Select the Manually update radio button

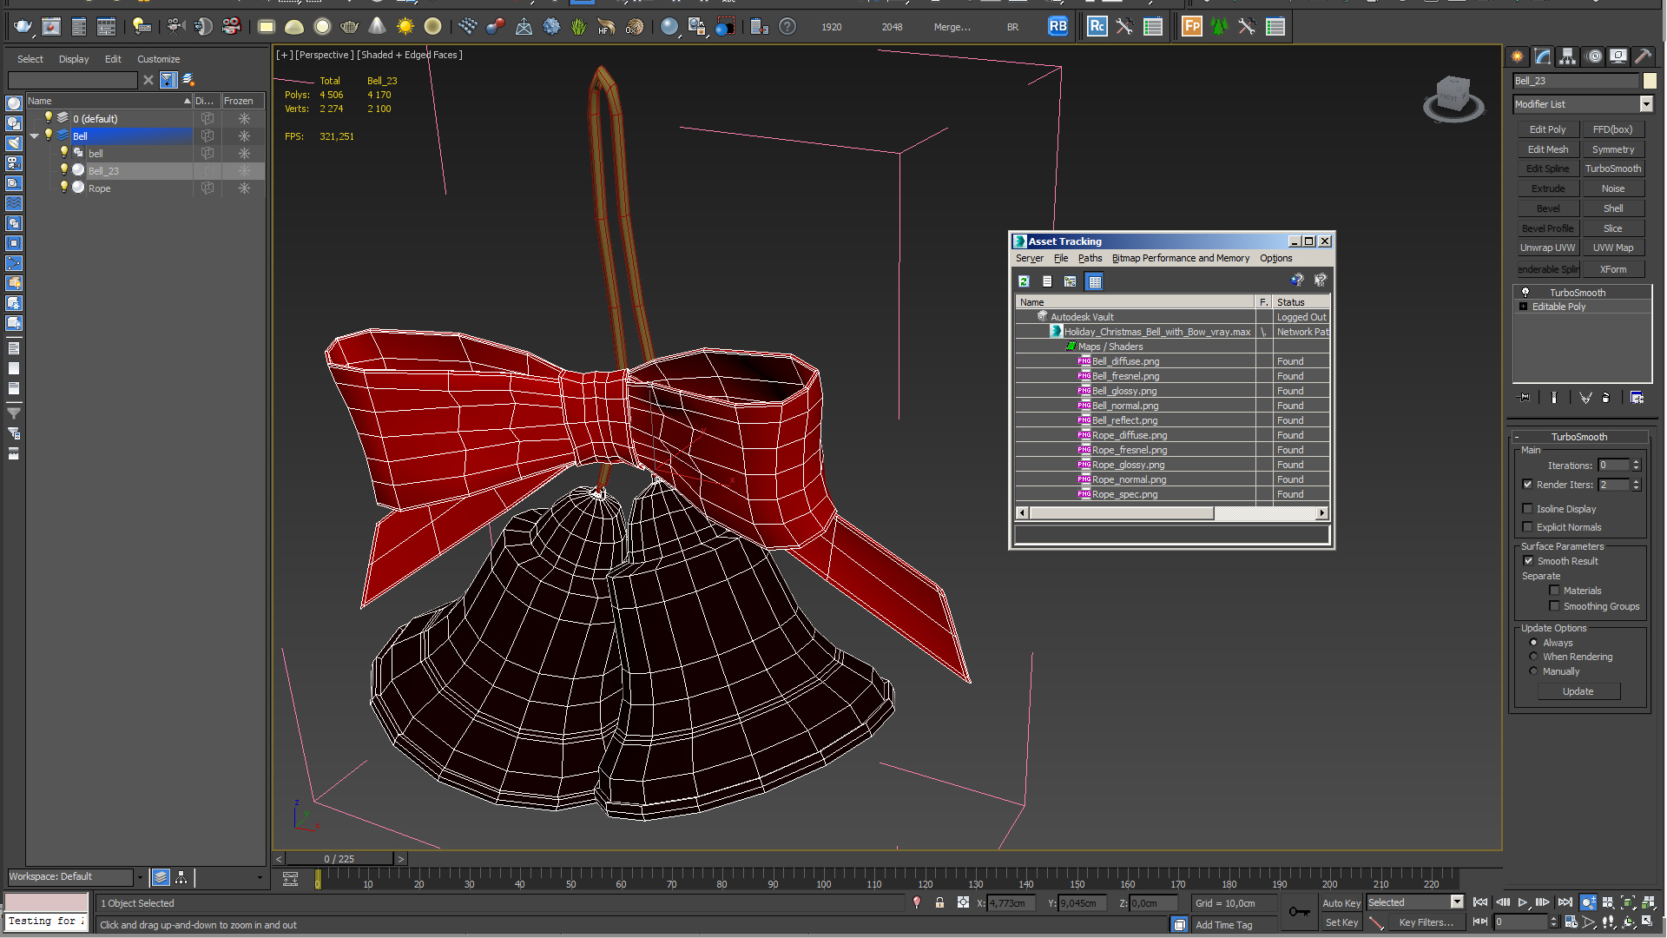(1534, 671)
